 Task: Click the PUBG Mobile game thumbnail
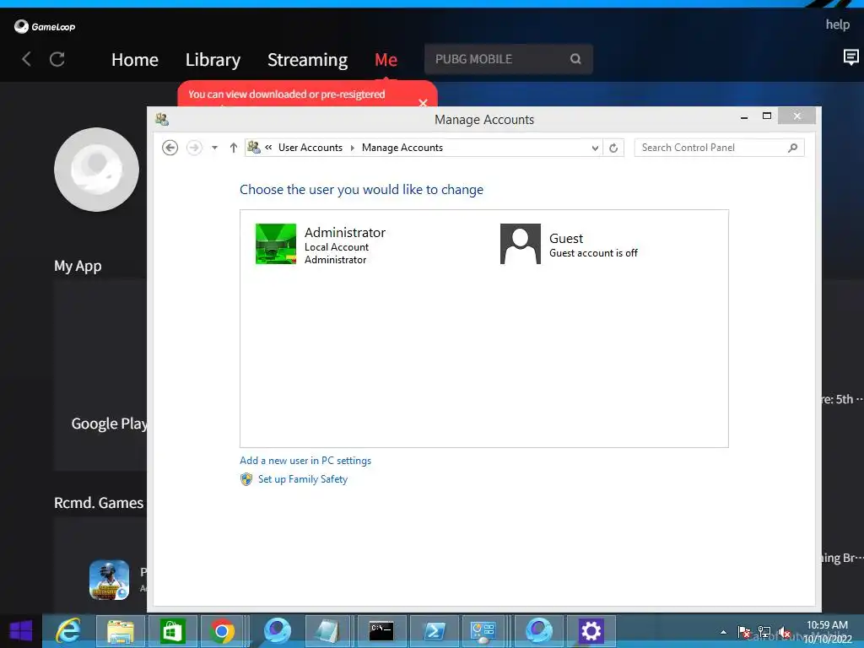[x=109, y=580]
